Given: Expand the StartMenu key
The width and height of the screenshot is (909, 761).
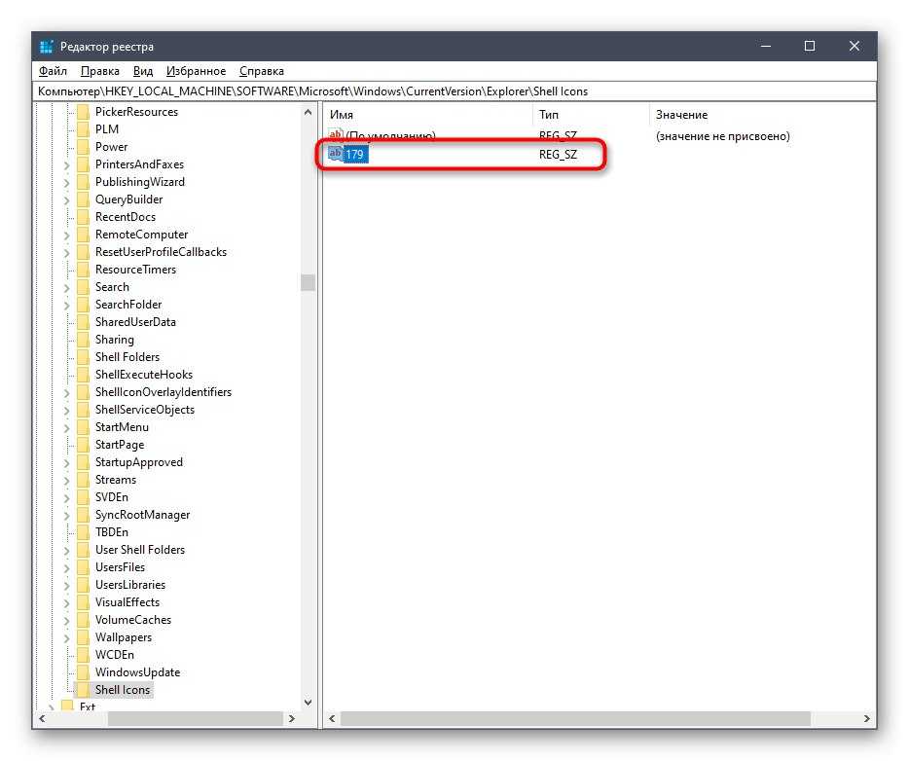Looking at the screenshot, I should coord(66,428).
